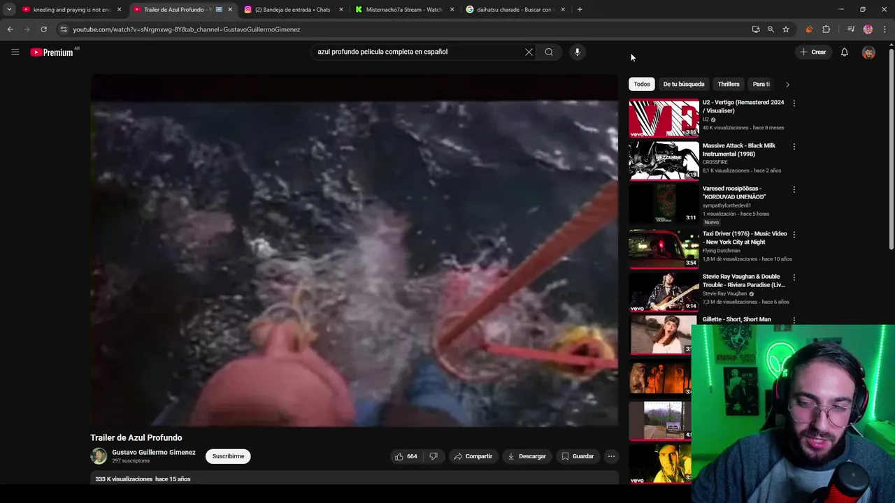Bookmark this page with the star

point(786,29)
